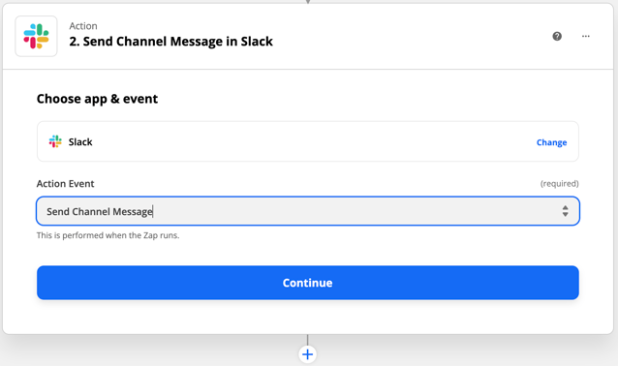Open the three-dot more options menu
The width and height of the screenshot is (618, 366).
[586, 36]
